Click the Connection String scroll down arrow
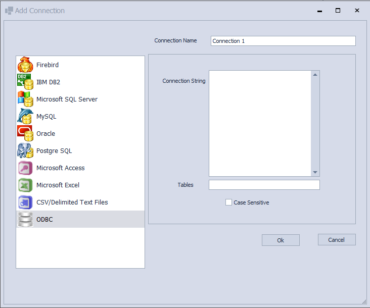Viewport: 370px width, 308px height. 315,172
